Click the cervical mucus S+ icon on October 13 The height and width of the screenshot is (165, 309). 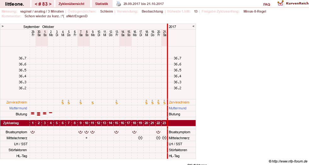tap(117, 102)
